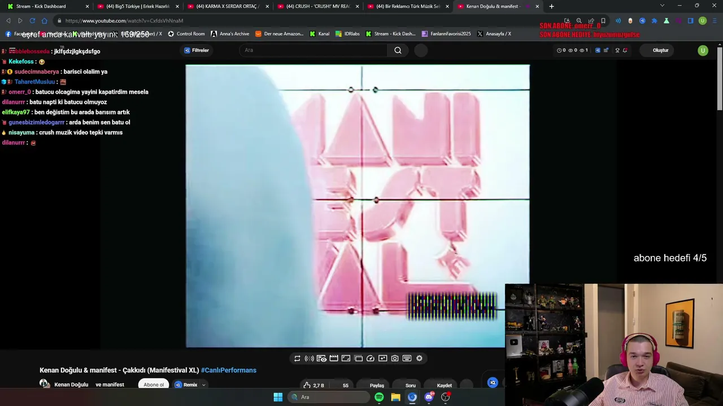Open the YouTube account avatar menu

click(703, 50)
